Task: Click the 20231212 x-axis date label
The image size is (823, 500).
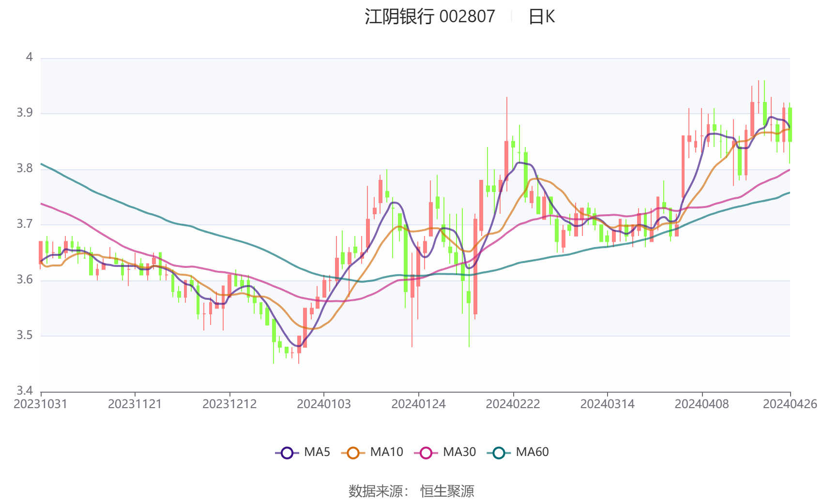Action: pyautogui.click(x=229, y=404)
